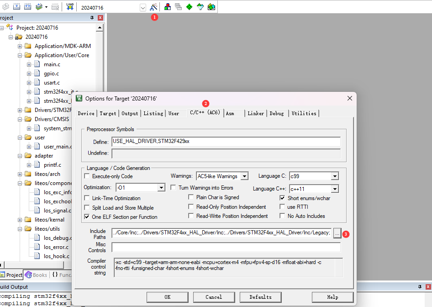
Task: Enable Link-Time Optimization checkbox
Action: [x=87, y=198]
